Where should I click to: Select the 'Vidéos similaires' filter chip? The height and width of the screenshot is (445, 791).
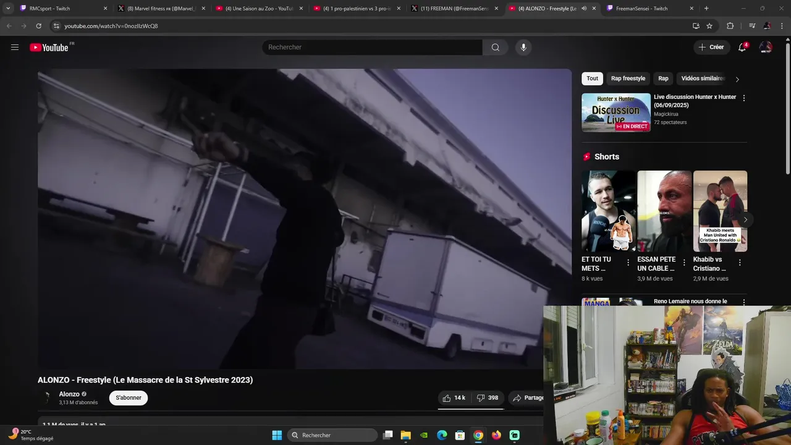[703, 78]
